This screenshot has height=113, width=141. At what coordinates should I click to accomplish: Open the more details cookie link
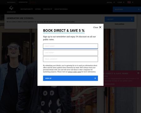coord(119,24)
